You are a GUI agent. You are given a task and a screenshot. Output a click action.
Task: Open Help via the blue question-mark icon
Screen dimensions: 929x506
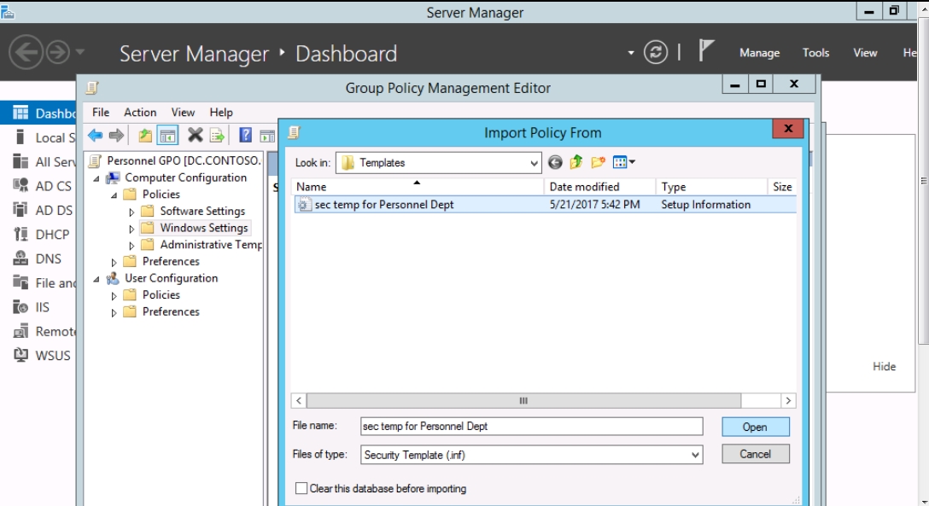[x=245, y=135]
